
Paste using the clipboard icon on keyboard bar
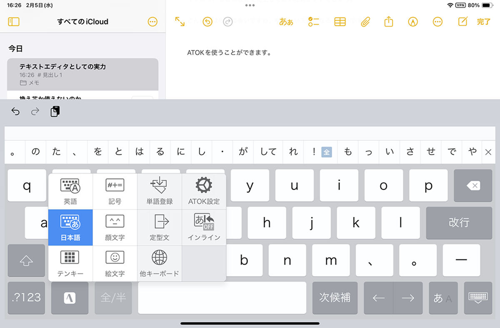pyautogui.click(x=55, y=112)
